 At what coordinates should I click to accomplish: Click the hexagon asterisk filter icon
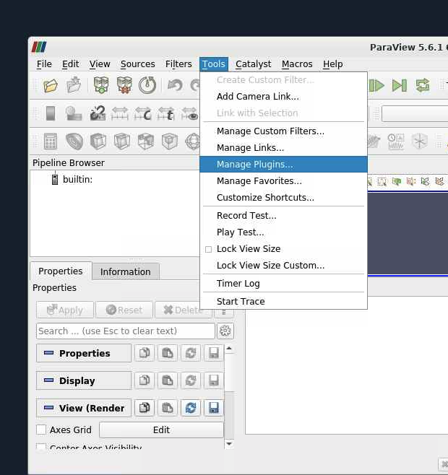420,141
